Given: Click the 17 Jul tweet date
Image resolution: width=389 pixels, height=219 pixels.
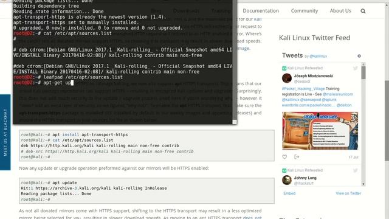Looking at the screenshot, I should pyautogui.click(x=353, y=157).
